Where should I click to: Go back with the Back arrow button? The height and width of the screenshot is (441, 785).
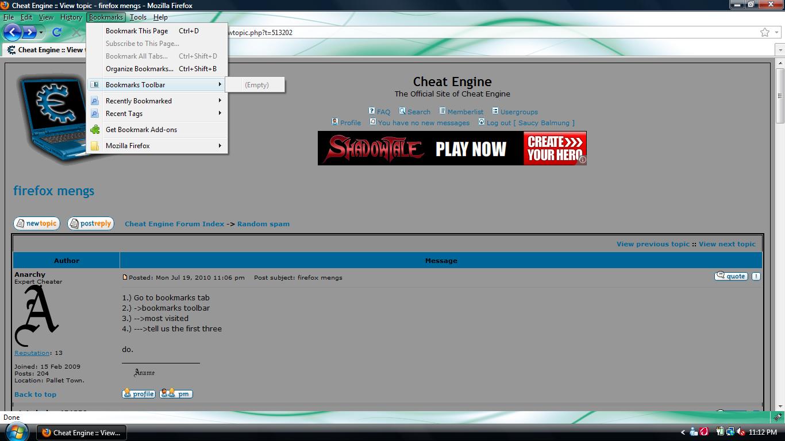pyautogui.click(x=13, y=32)
